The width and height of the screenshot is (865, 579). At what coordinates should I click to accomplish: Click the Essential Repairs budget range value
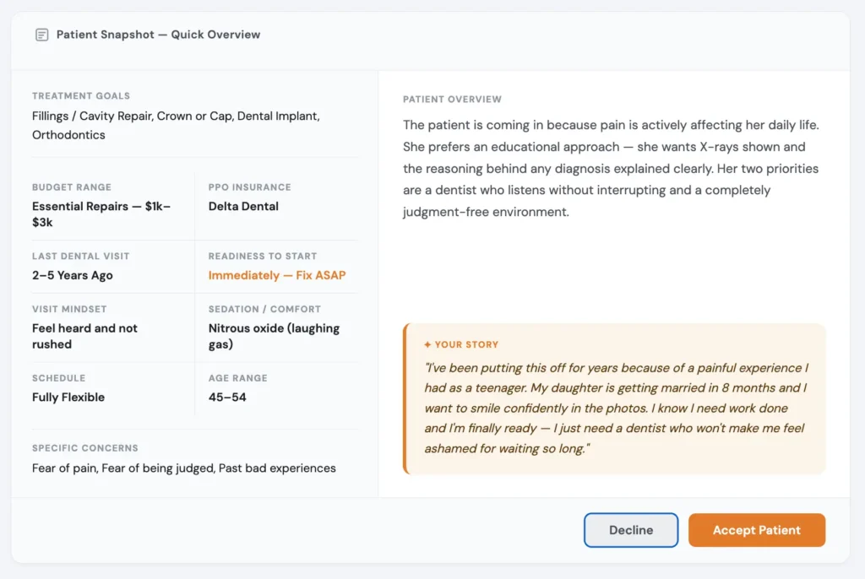pyautogui.click(x=101, y=214)
